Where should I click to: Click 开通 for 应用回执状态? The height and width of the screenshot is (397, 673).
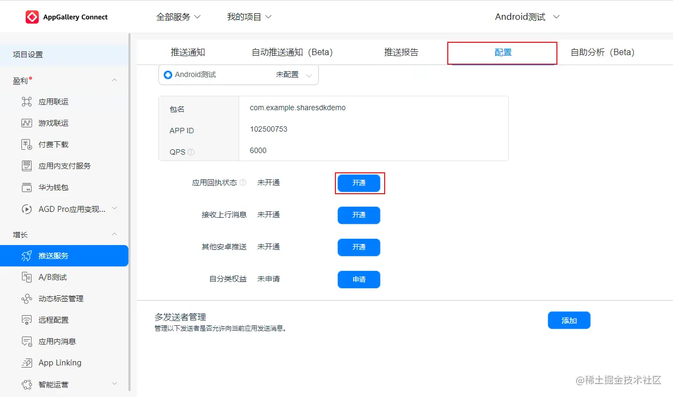tap(360, 183)
